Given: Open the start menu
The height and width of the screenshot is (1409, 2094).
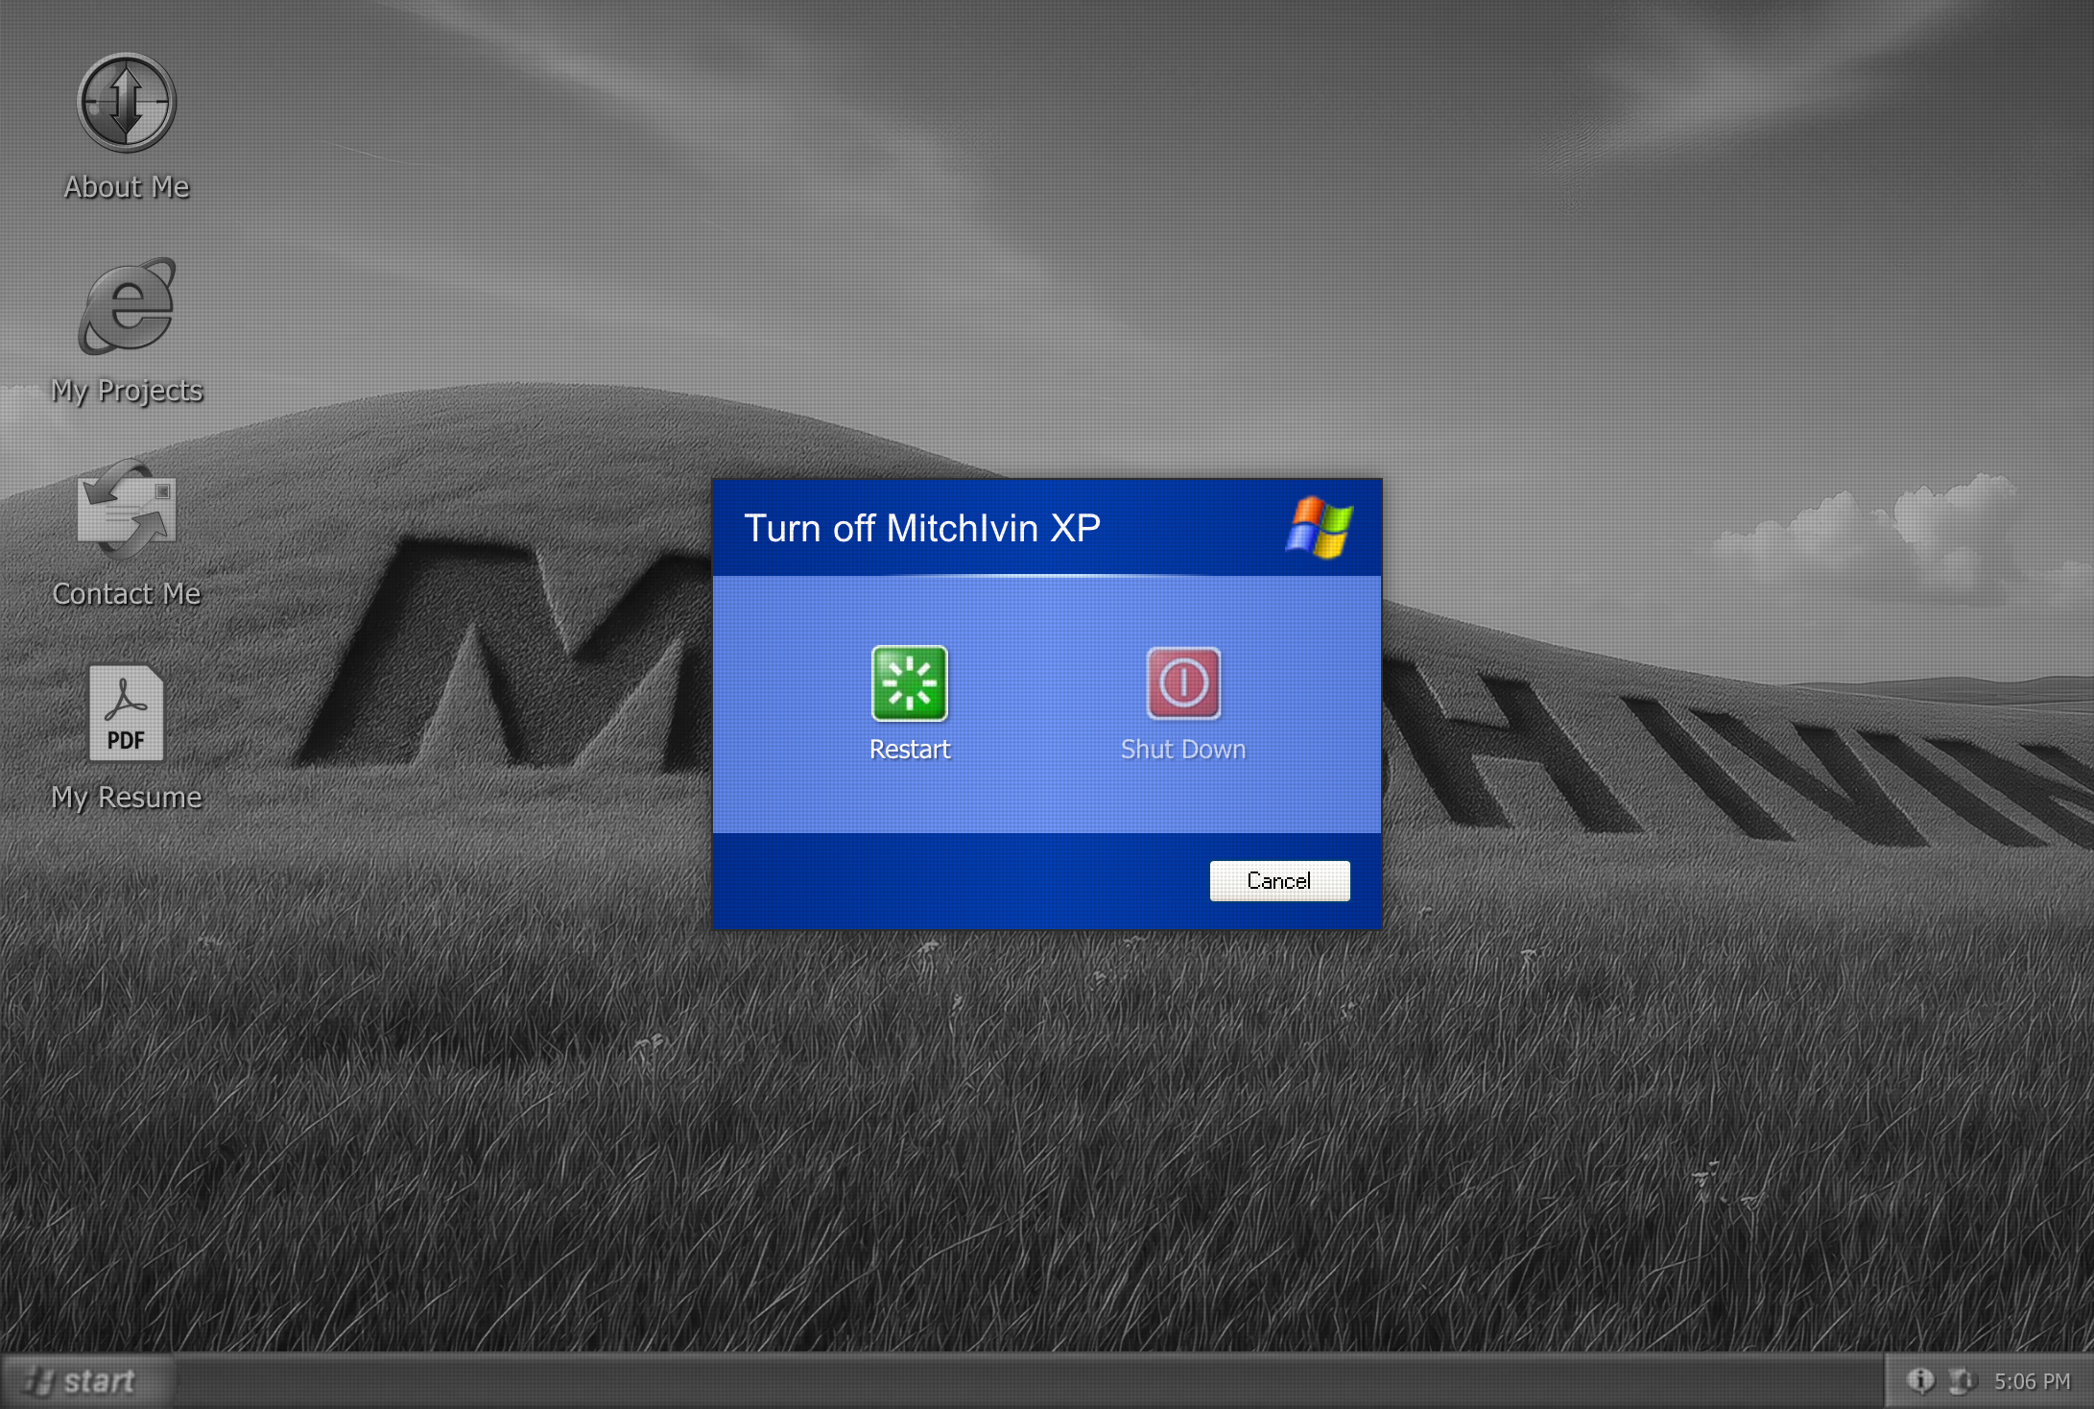Looking at the screenshot, I should point(86,1381).
